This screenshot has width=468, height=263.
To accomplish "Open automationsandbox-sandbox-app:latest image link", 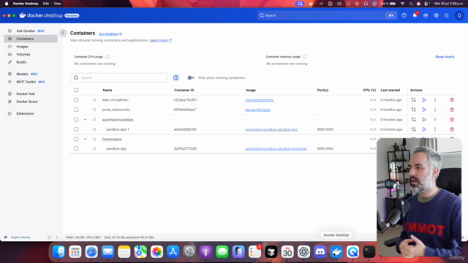I will (276, 148).
